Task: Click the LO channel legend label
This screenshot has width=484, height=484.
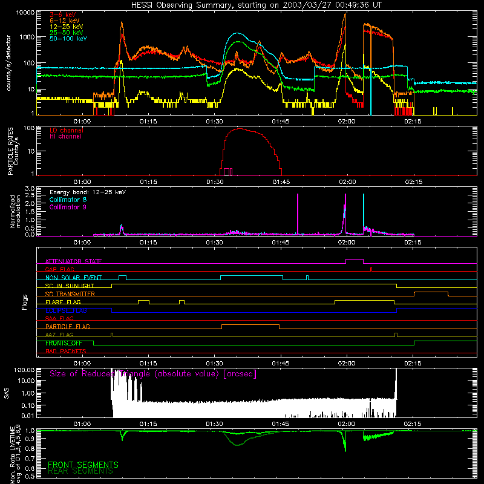Action: click(66, 130)
